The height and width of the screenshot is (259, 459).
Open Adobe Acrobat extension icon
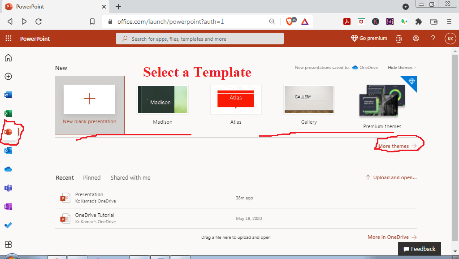tap(347, 22)
